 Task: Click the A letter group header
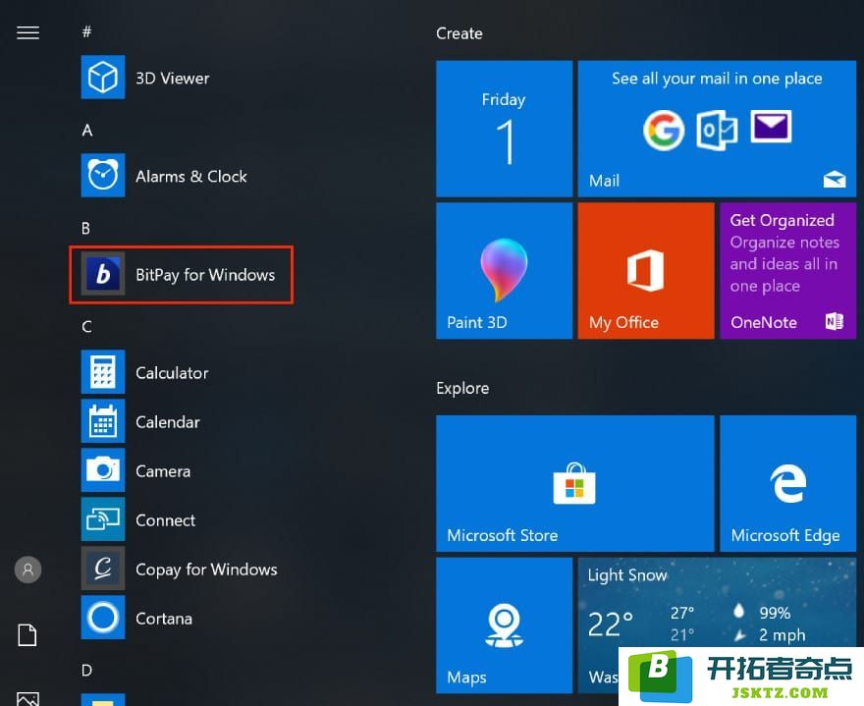(x=87, y=130)
